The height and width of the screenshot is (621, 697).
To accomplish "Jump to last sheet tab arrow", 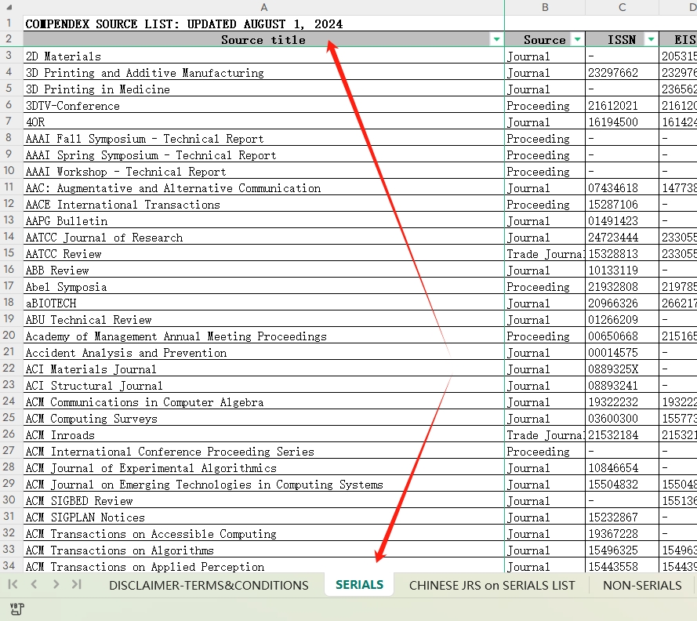I will coord(77,584).
